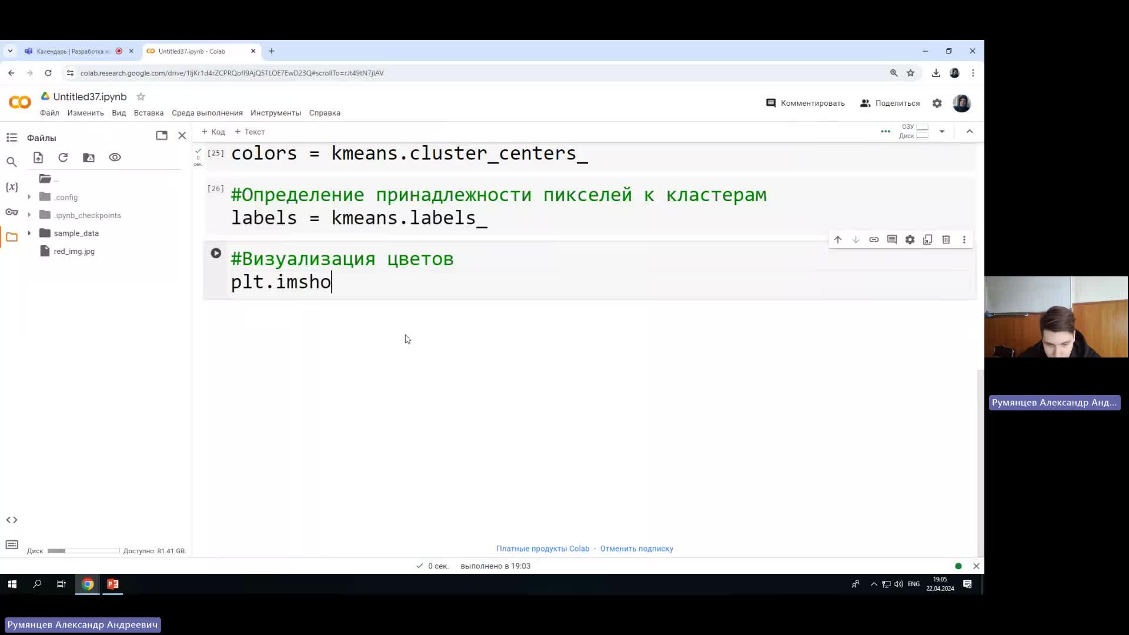Open Windows Task View
The image size is (1129, 635).
(x=61, y=584)
